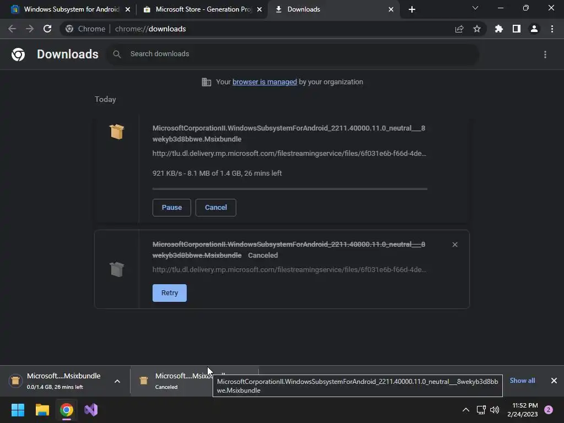Open the in-progress download file name link

coord(289,133)
